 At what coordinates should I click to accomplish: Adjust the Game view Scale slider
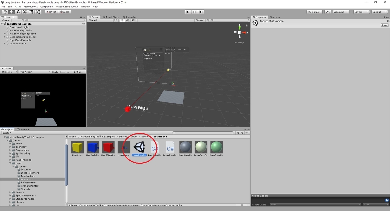point(62,72)
